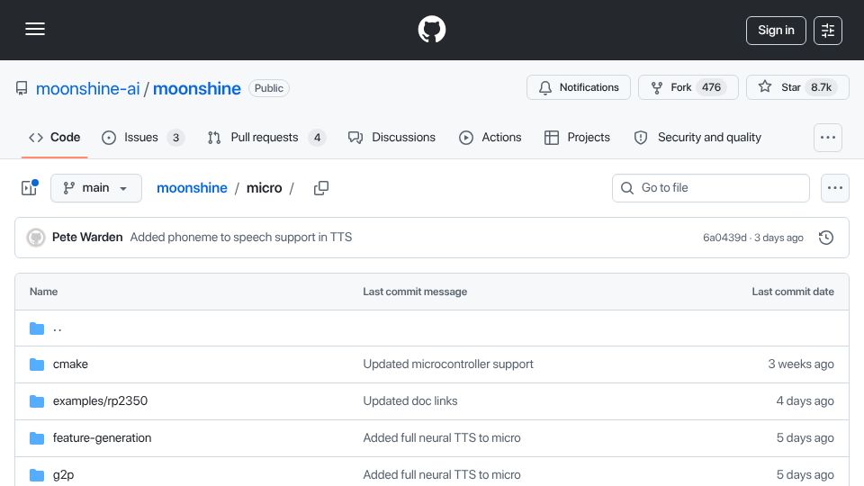
Task: Switch to the Code tab
Action: 55,137
